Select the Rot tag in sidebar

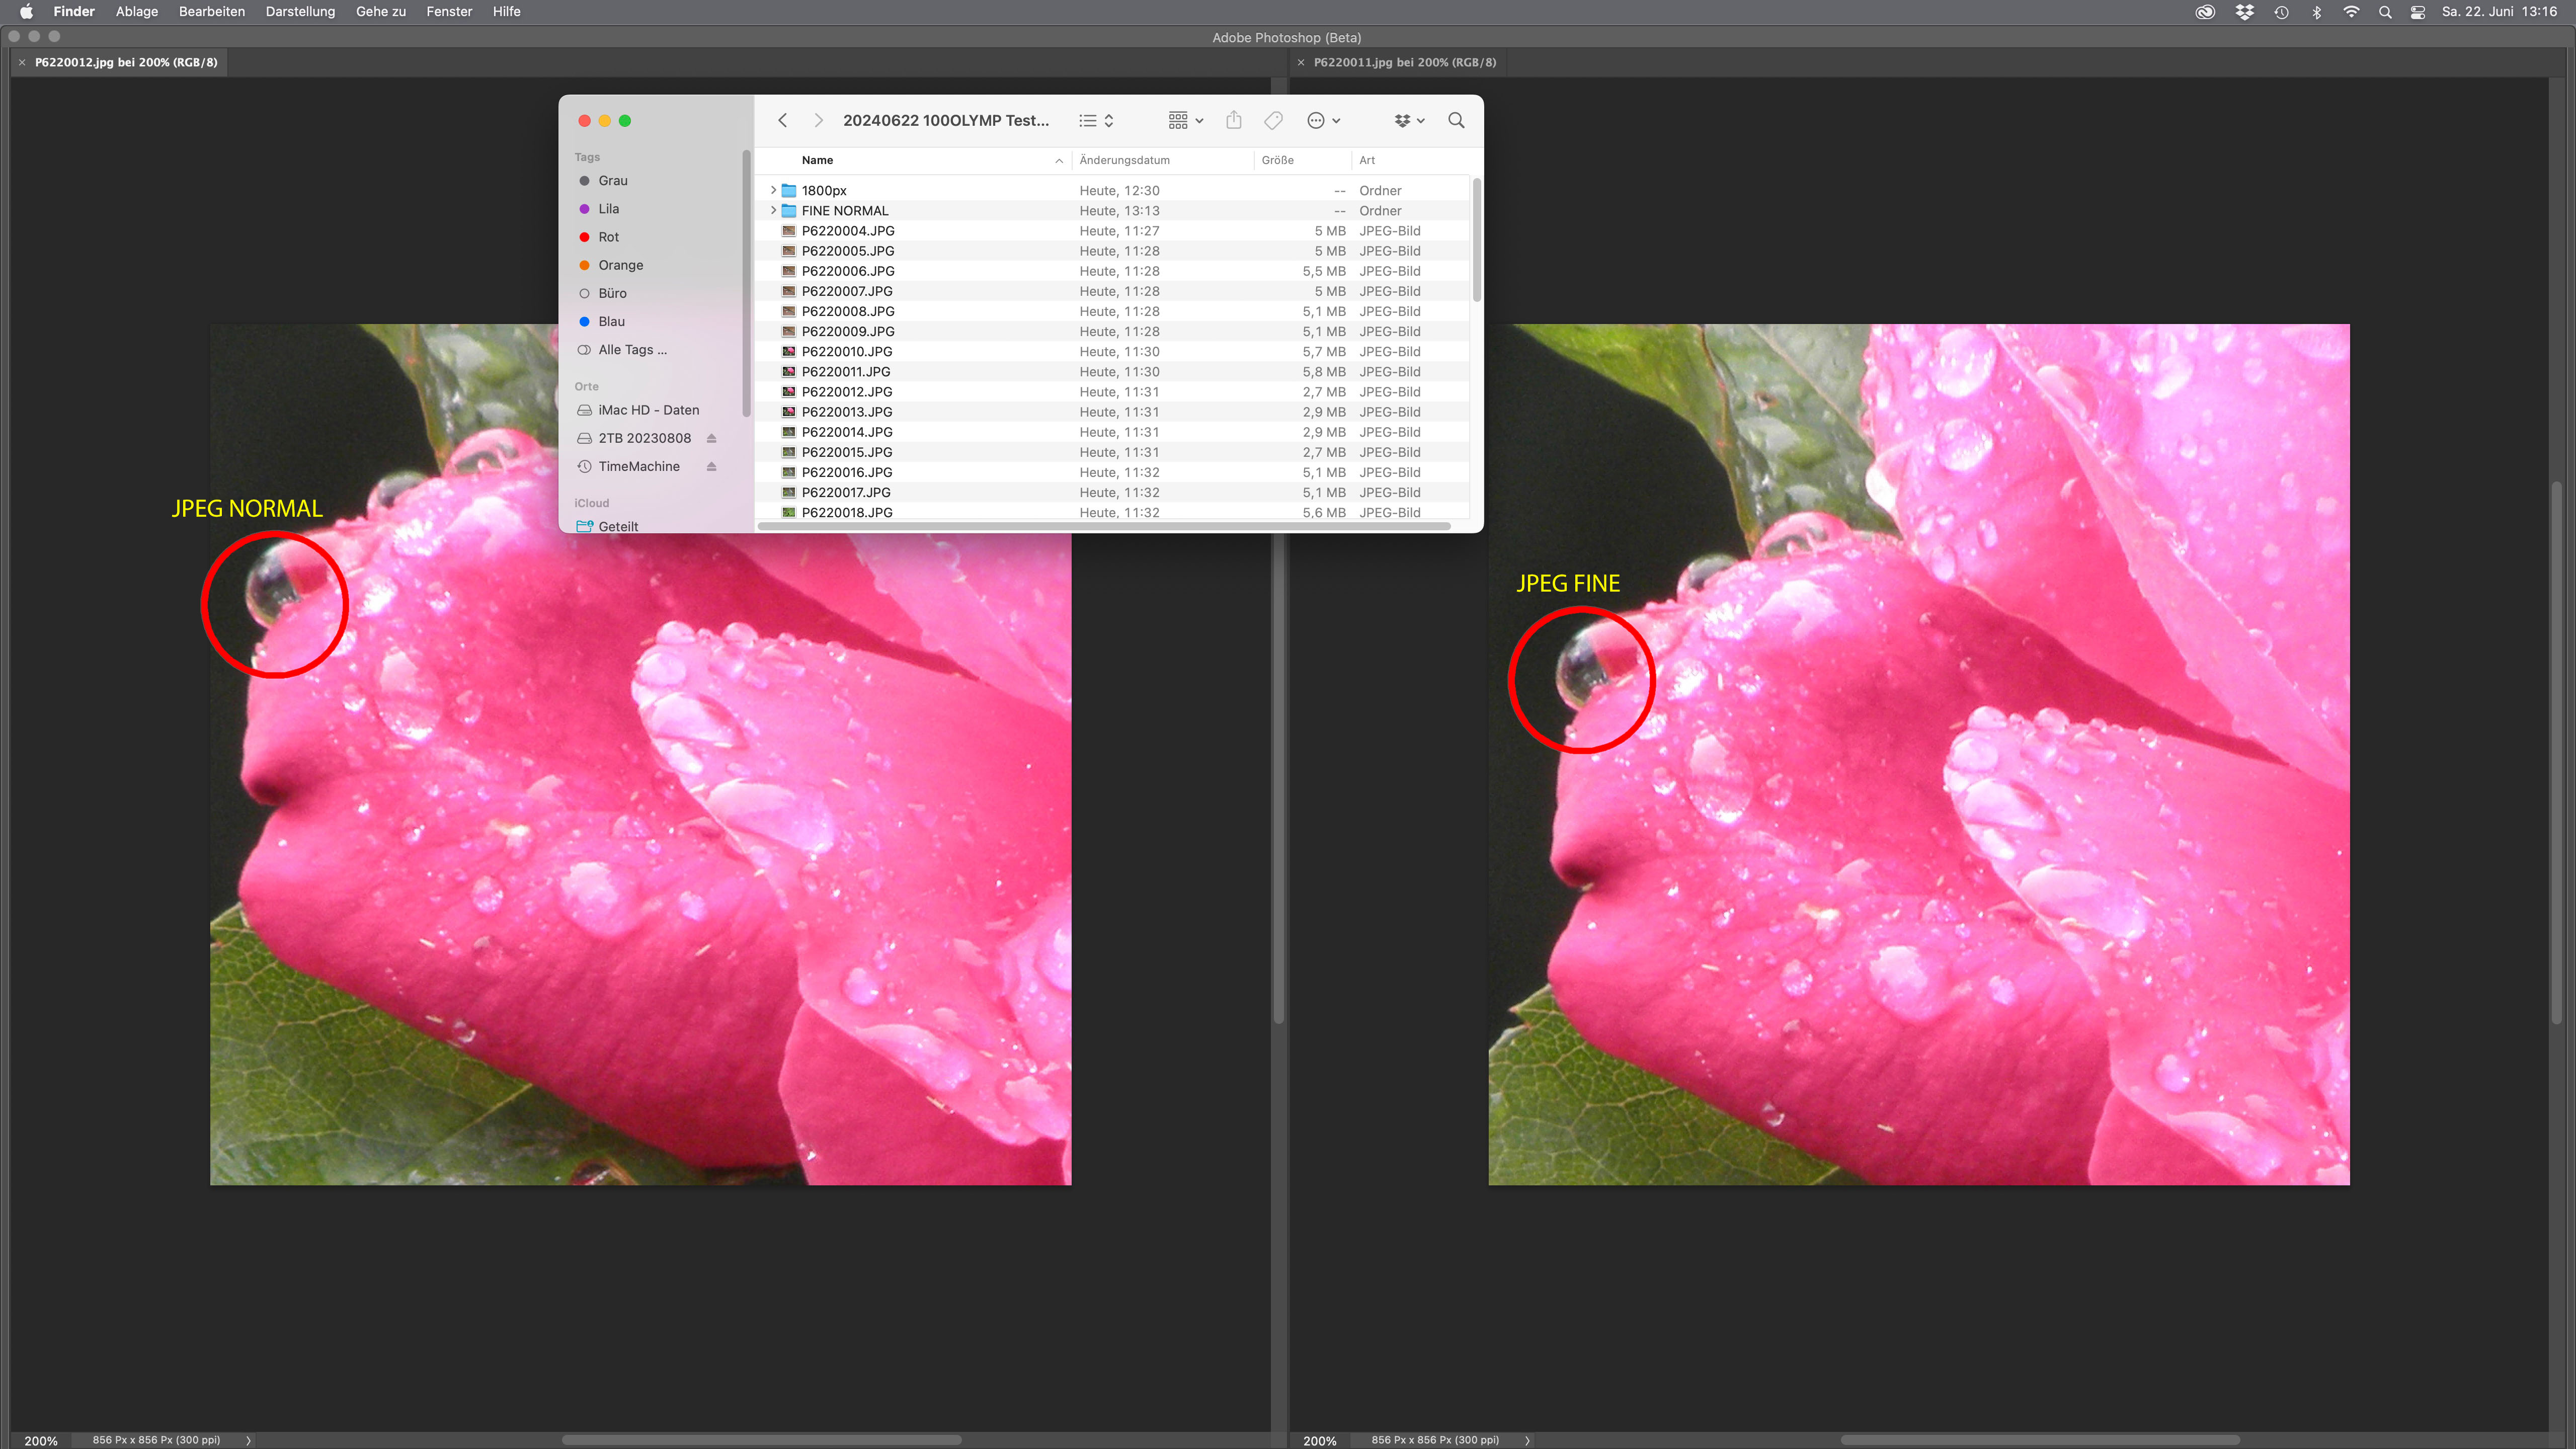click(608, 237)
